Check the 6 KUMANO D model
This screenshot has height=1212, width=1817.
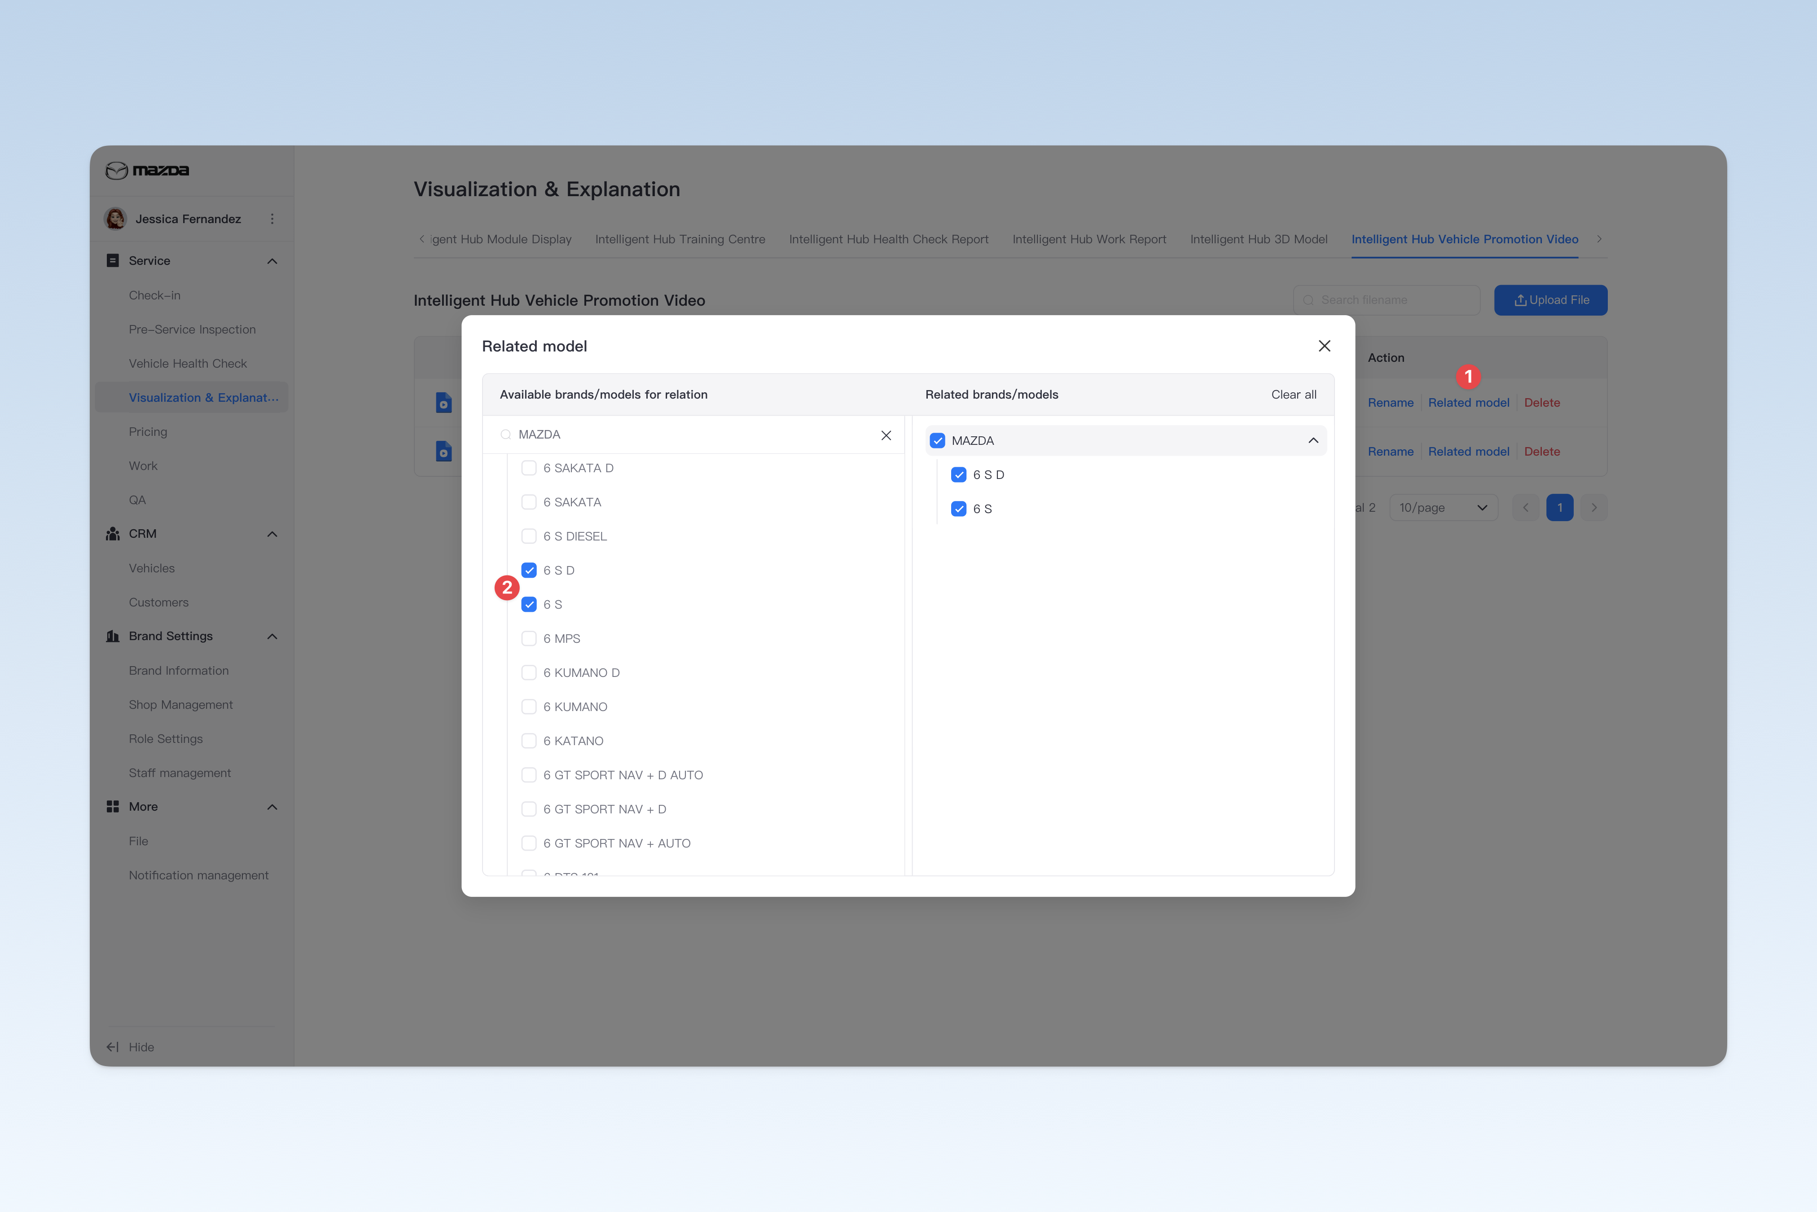[529, 672]
